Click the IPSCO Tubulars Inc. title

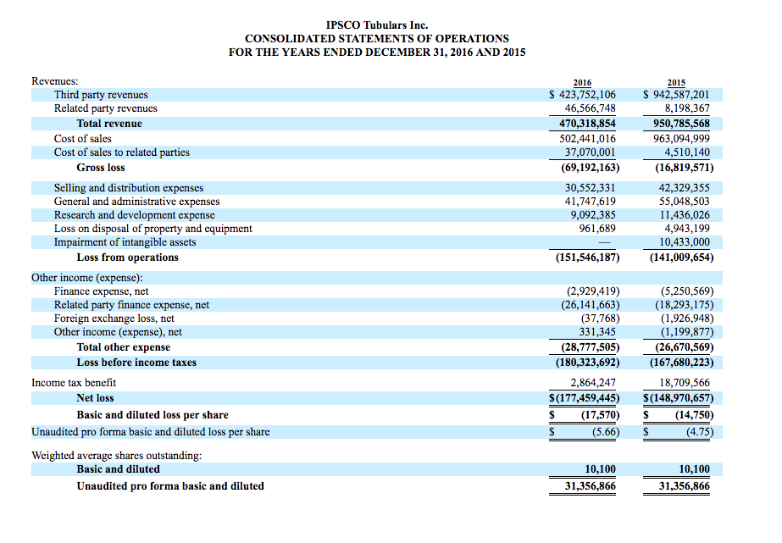pos(377,25)
